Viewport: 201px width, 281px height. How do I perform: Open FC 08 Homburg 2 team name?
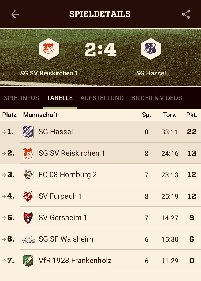[68, 175]
